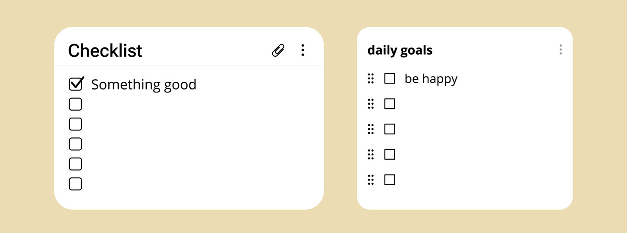Viewport: 627px width, 233px height.
Task: Click the "Something good" item text
Action: (x=144, y=84)
